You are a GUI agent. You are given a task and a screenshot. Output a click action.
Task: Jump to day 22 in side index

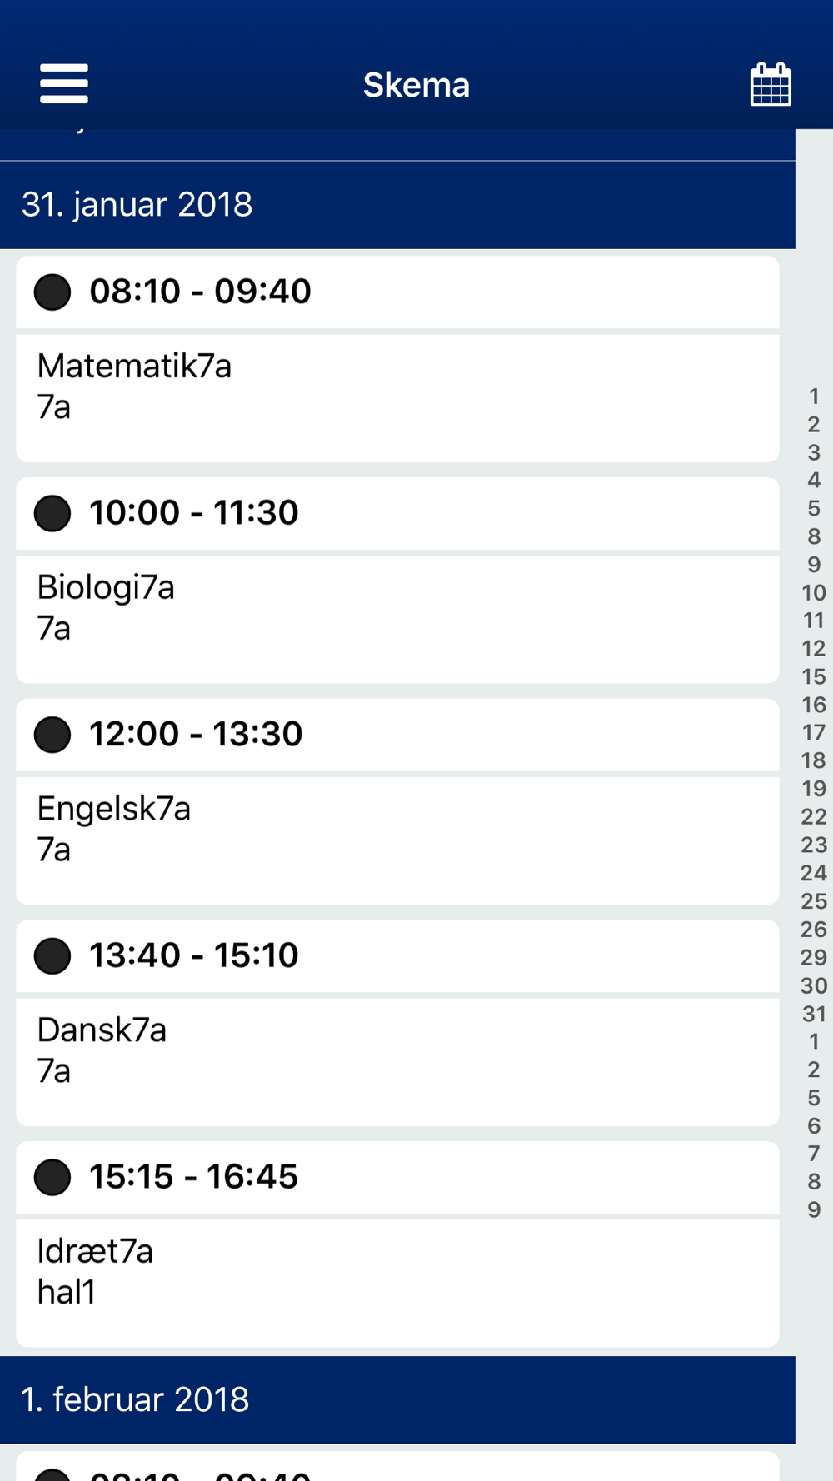(x=814, y=817)
